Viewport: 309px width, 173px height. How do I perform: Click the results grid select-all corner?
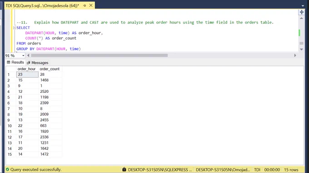tap(11, 69)
